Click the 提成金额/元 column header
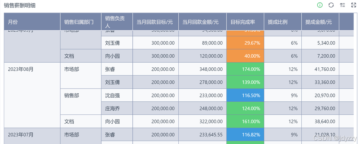Image resolution: width=358 pixels, height=144 pixels. point(320,22)
